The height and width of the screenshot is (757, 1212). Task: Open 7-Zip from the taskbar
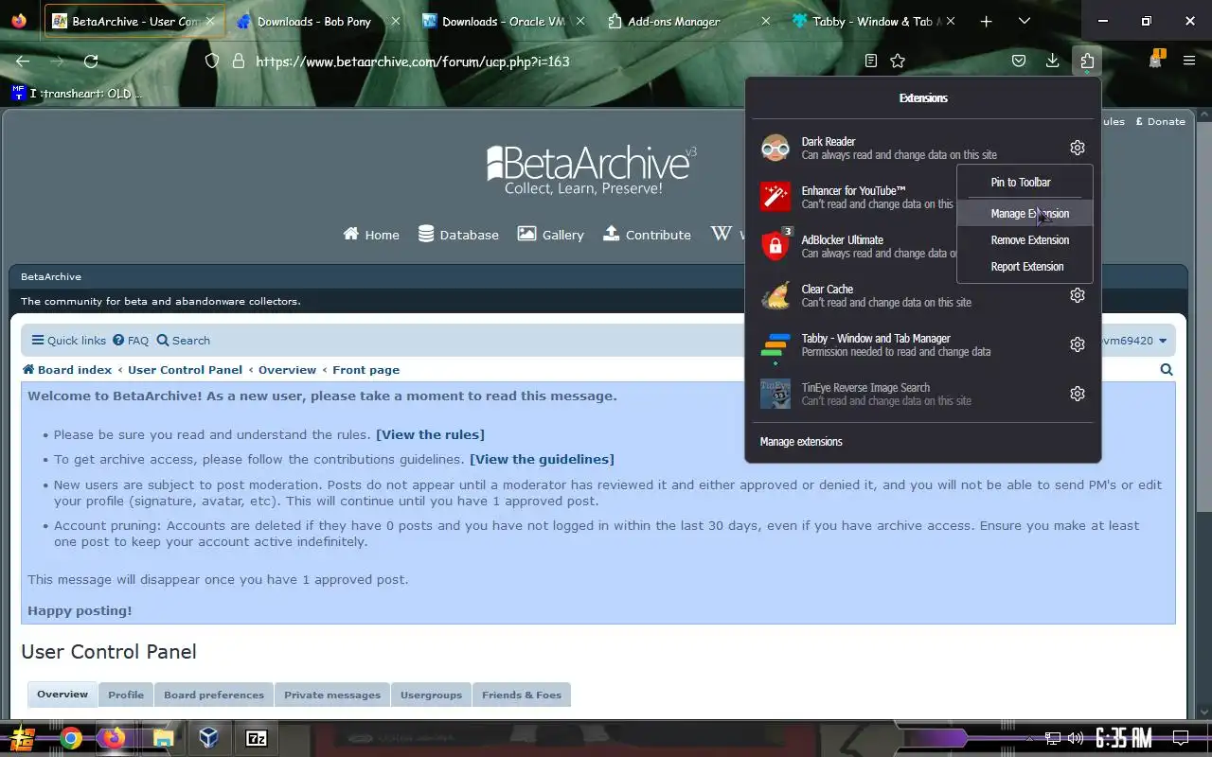click(x=256, y=738)
